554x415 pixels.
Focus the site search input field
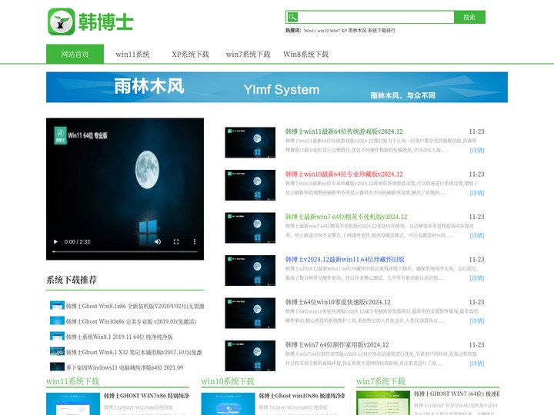coord(376,17)
